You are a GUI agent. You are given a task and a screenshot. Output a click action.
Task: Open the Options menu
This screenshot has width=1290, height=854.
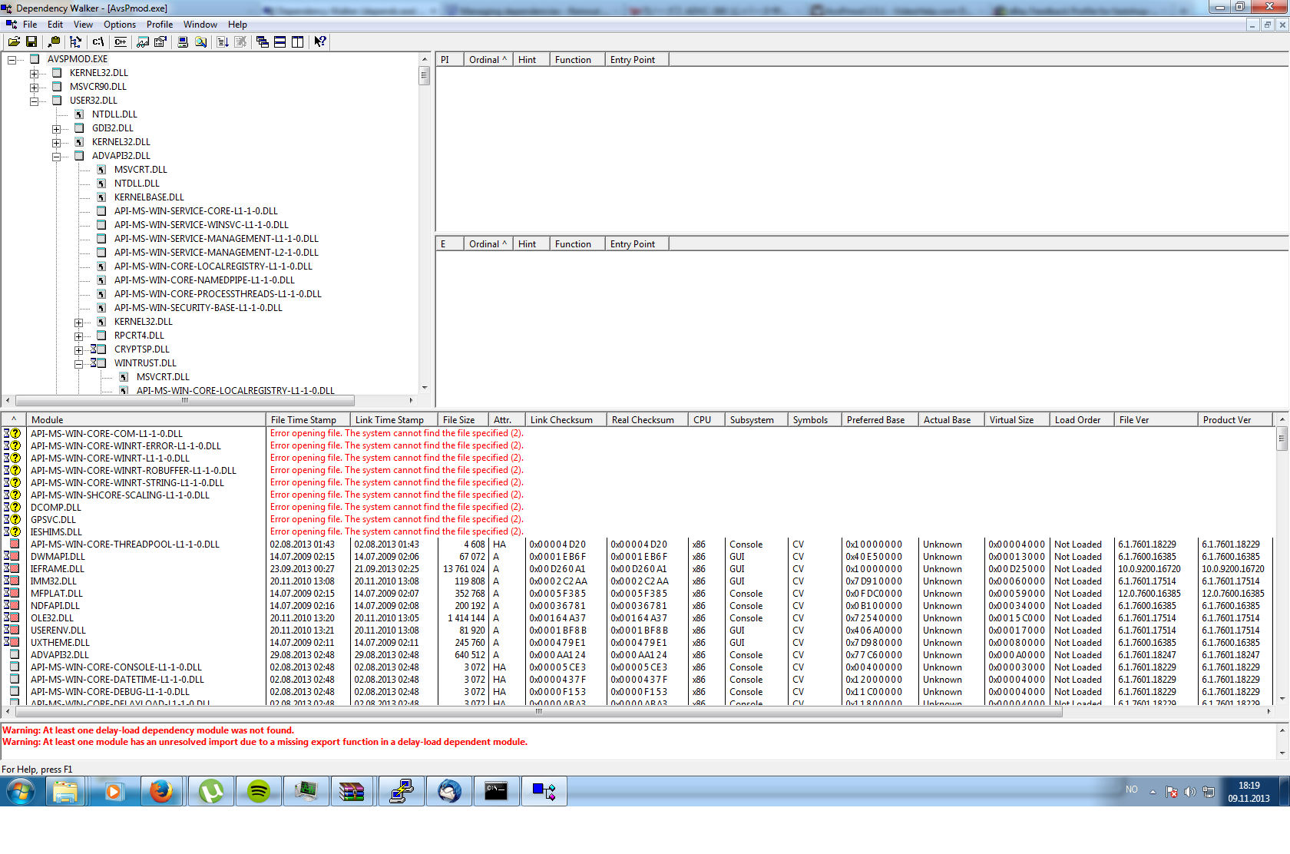(x=120, y=25)
